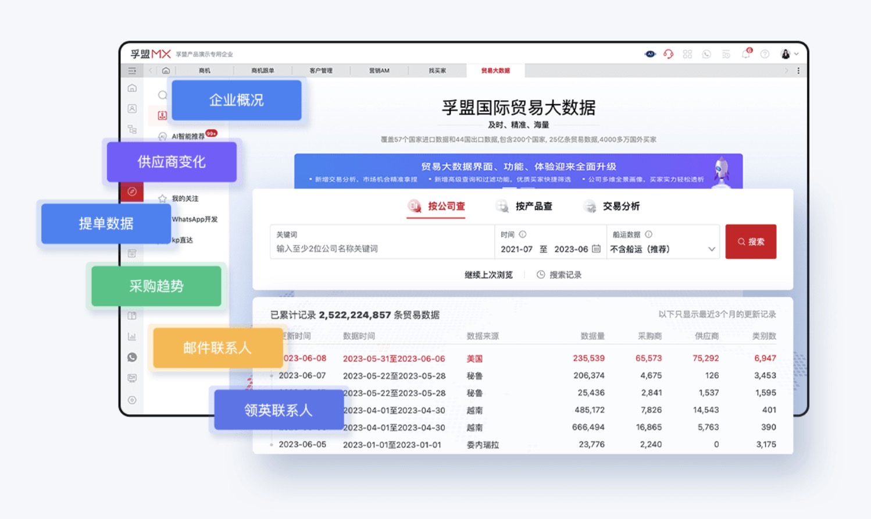Open the AI assistant icon in the top bar

[650, 54]
